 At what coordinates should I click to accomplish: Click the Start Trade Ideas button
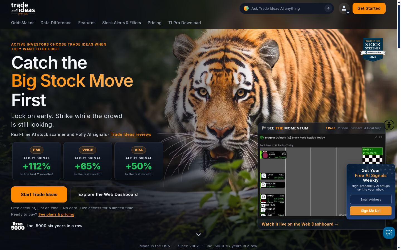point(39,194)
